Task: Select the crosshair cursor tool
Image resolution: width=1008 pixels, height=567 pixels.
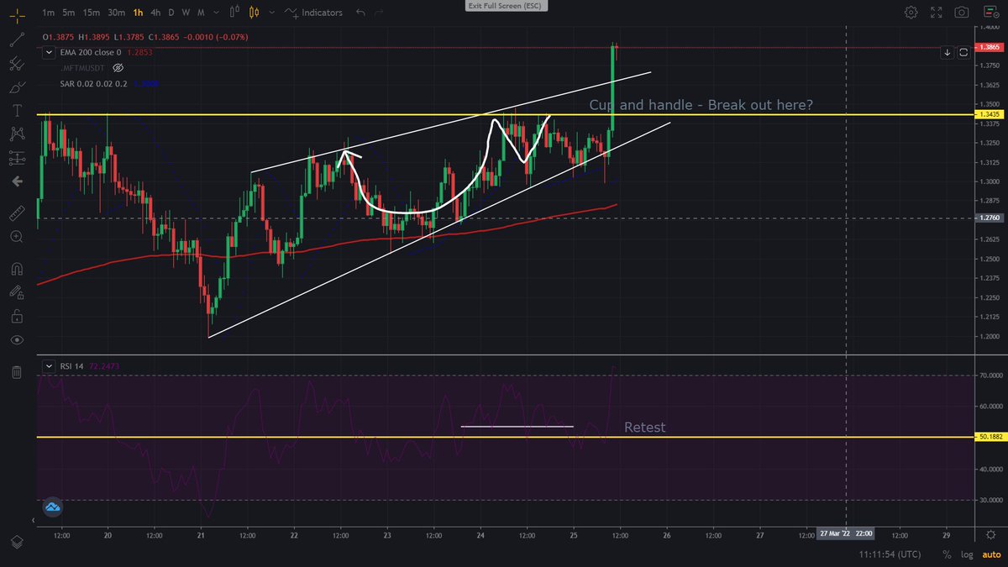Action: click(16, 15)
